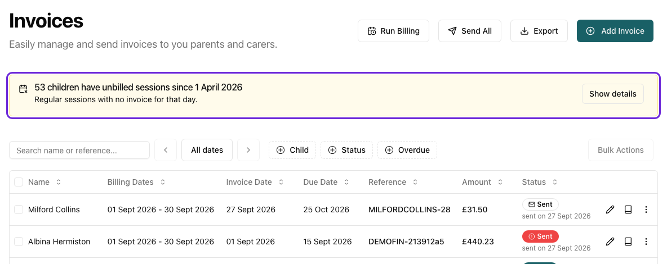The height and width of the screenshot is (264, 667).
Task: Open the book icon for Albina Hermiston
Action: pos(628,242)
